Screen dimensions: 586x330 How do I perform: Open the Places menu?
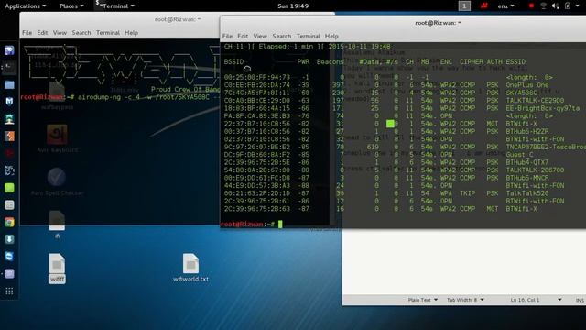tap(71, 6)
